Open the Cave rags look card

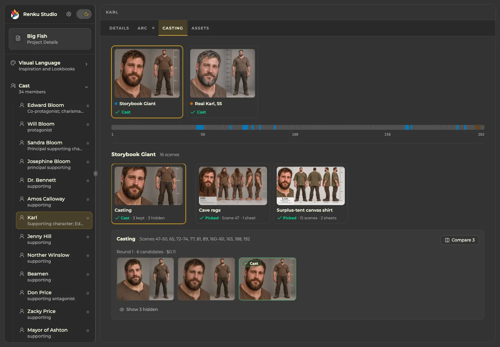click(x=233, y=194)
